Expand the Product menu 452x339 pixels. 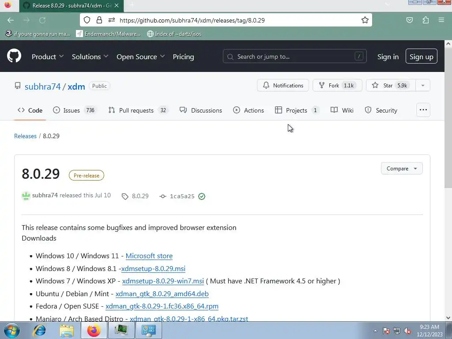48,56
